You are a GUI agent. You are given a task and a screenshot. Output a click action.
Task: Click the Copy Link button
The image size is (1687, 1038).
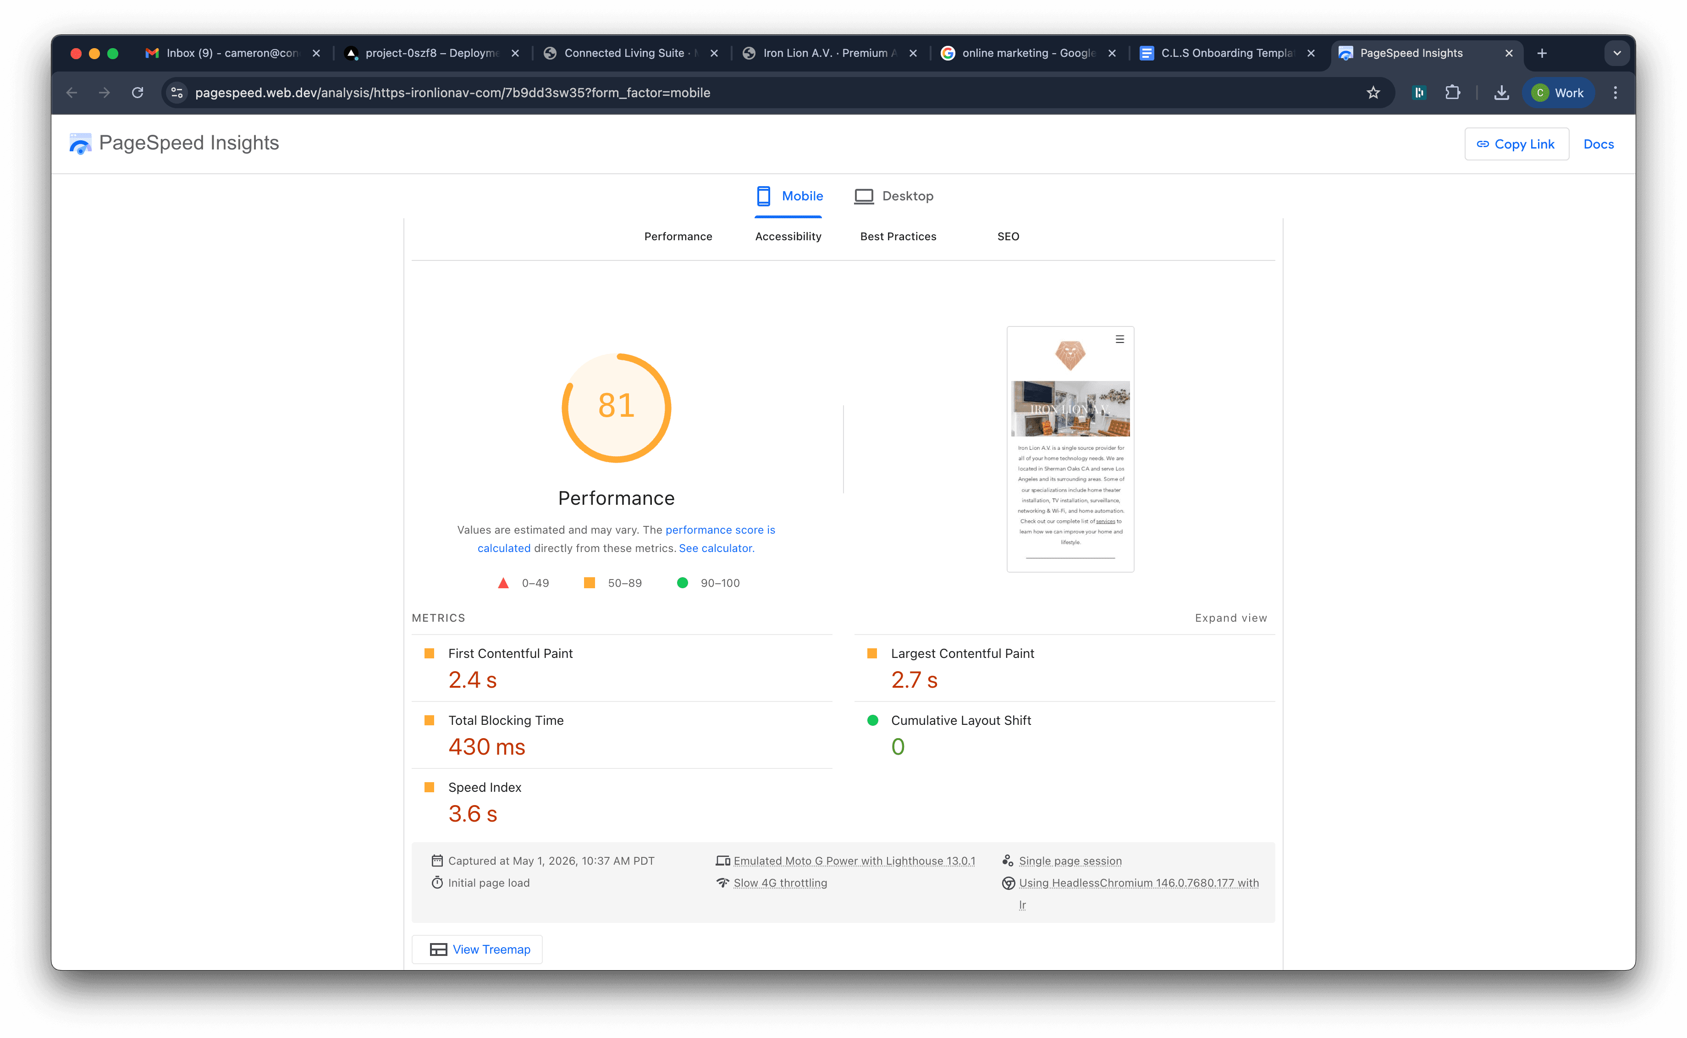pos(1516,144)
